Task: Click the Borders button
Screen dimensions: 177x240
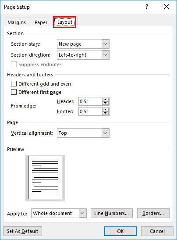Action: click(x=153, y=213)
